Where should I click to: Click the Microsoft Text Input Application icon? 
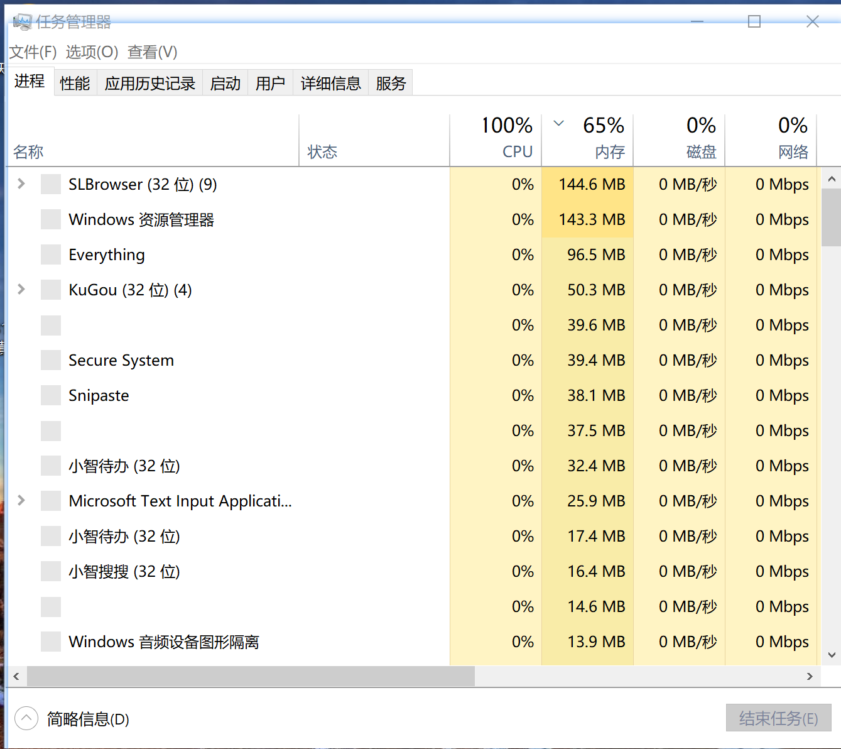(51, 501)
